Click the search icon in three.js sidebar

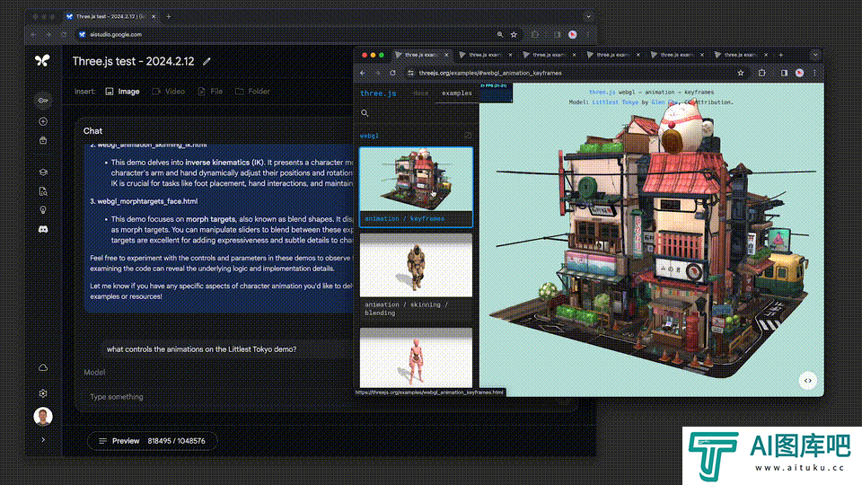pyautogui.click(x=365, y=113)
